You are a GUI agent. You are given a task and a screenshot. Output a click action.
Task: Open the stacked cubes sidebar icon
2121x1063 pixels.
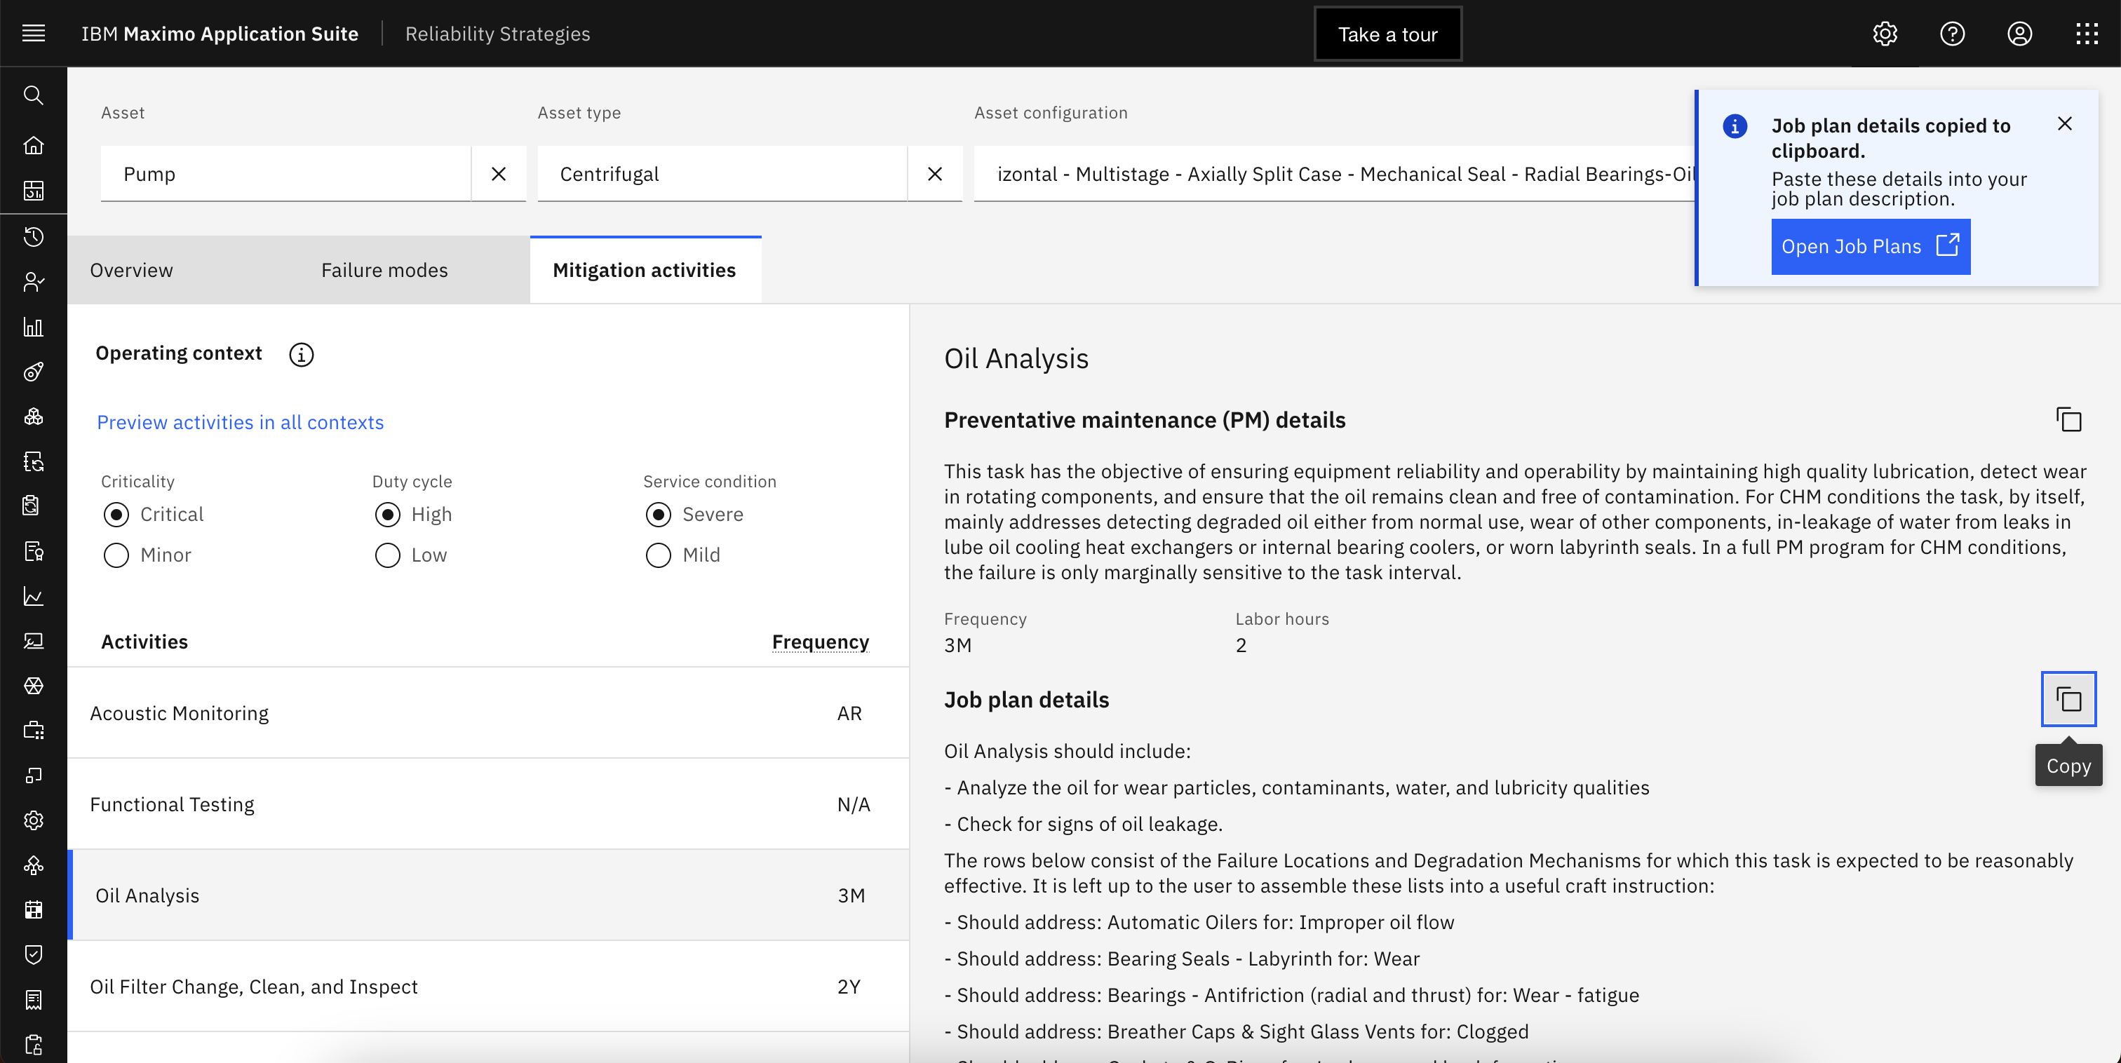click(33, 417)
